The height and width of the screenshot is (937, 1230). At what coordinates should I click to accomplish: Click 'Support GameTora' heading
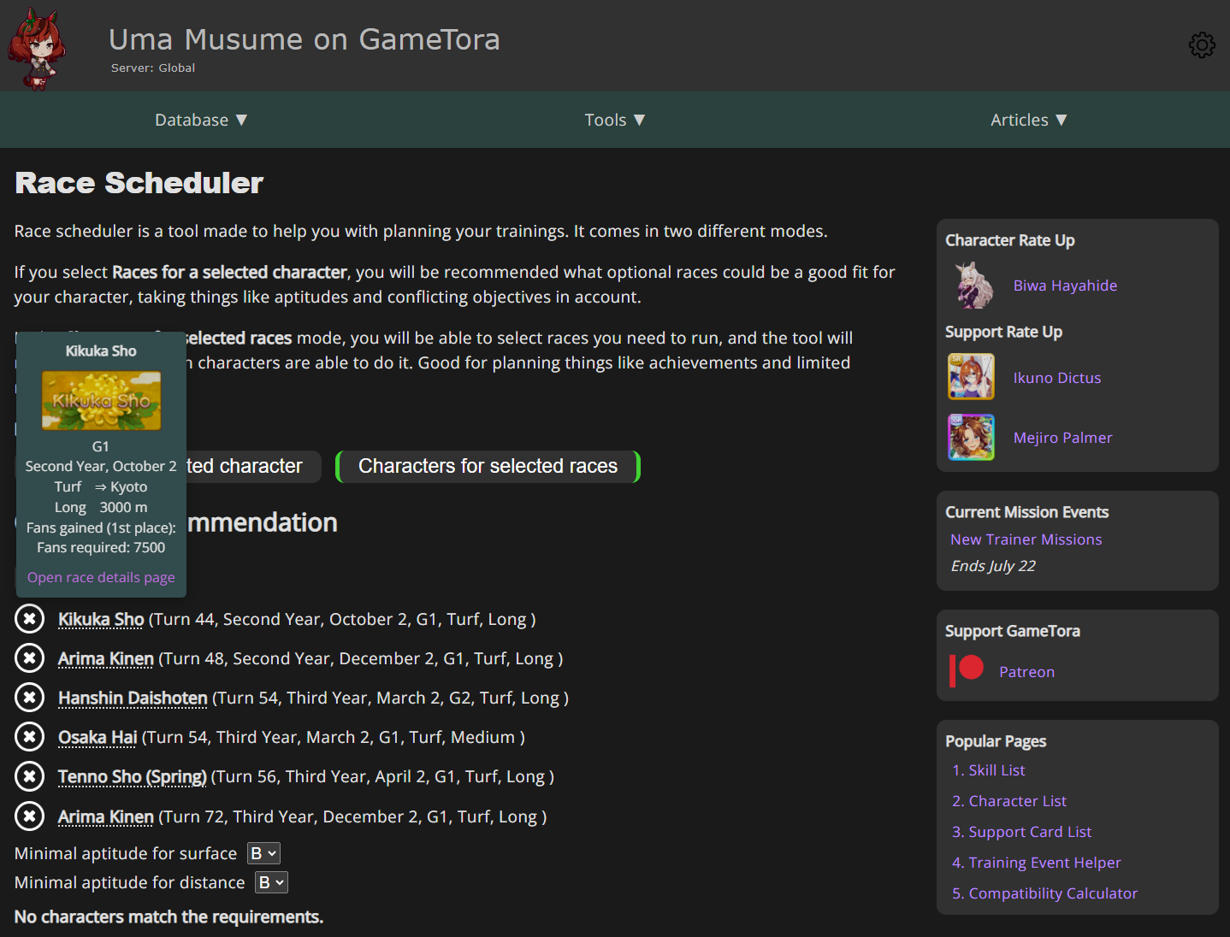[x=1013, y=631]
